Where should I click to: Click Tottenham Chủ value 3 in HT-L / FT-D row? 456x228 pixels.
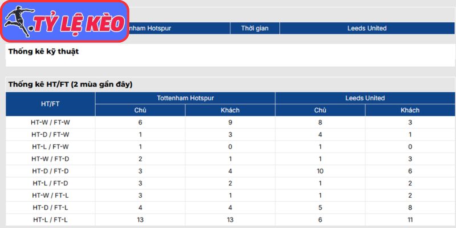pos(140,184)
